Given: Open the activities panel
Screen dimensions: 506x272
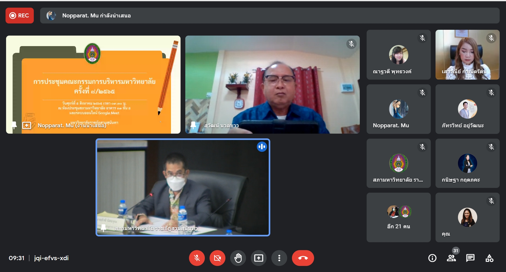Looking at the screenshot, I should click(x=489, y=258).
